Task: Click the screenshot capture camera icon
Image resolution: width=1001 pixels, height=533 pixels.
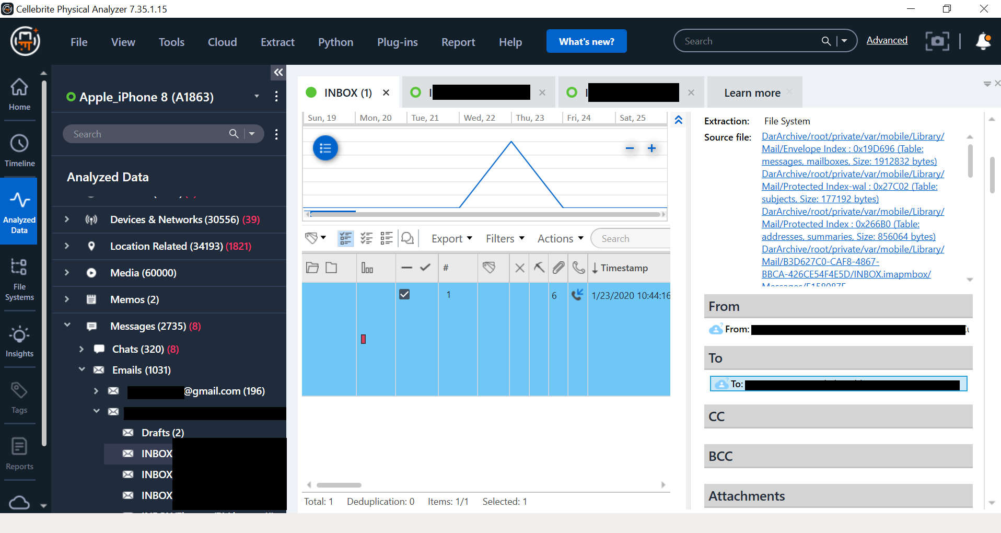Action: (937, 41)
